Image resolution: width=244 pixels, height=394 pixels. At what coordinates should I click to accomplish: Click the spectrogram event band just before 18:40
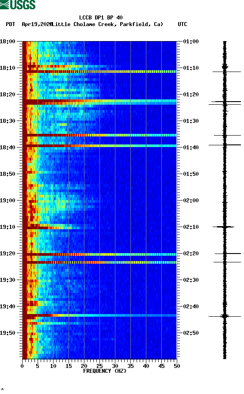click(x=99, y=146)
